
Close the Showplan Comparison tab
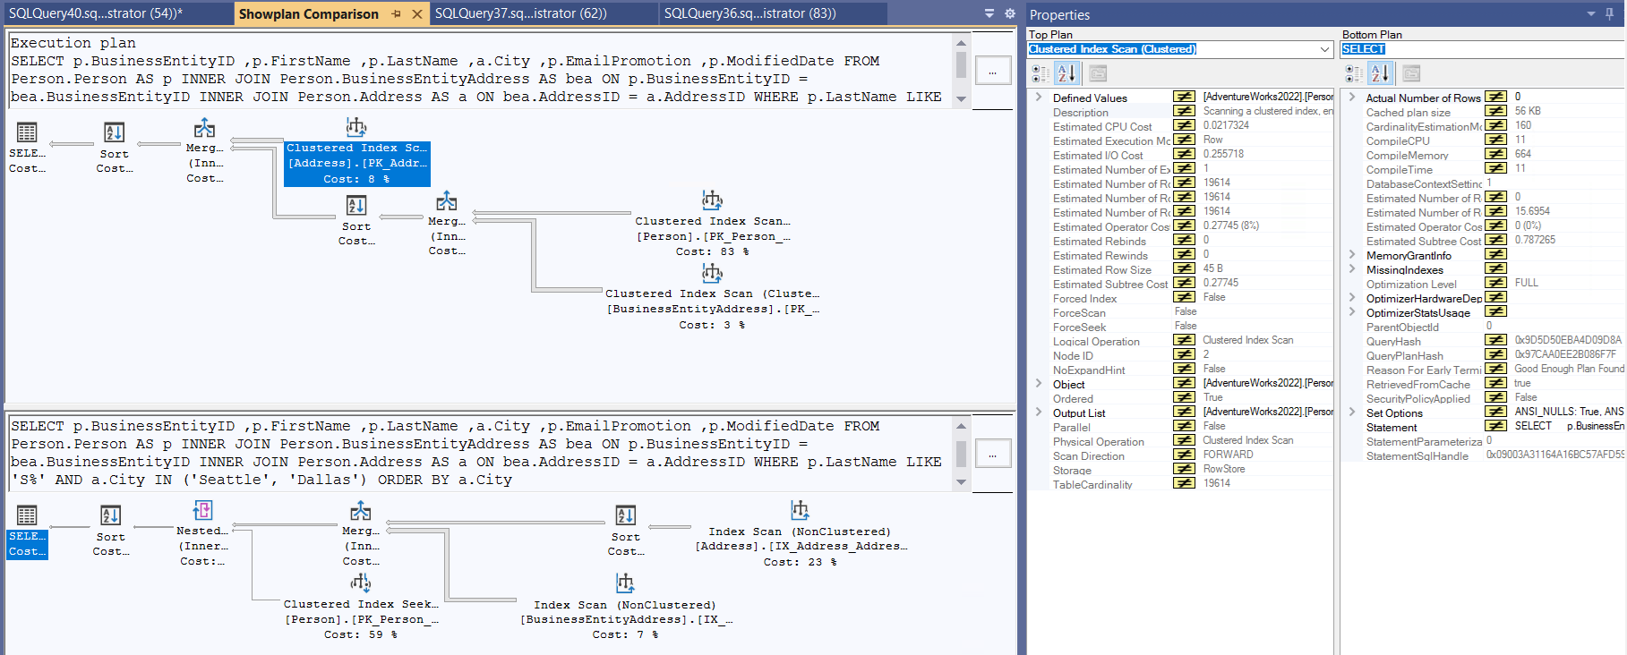pyautogui.click(x=417, y=13)
